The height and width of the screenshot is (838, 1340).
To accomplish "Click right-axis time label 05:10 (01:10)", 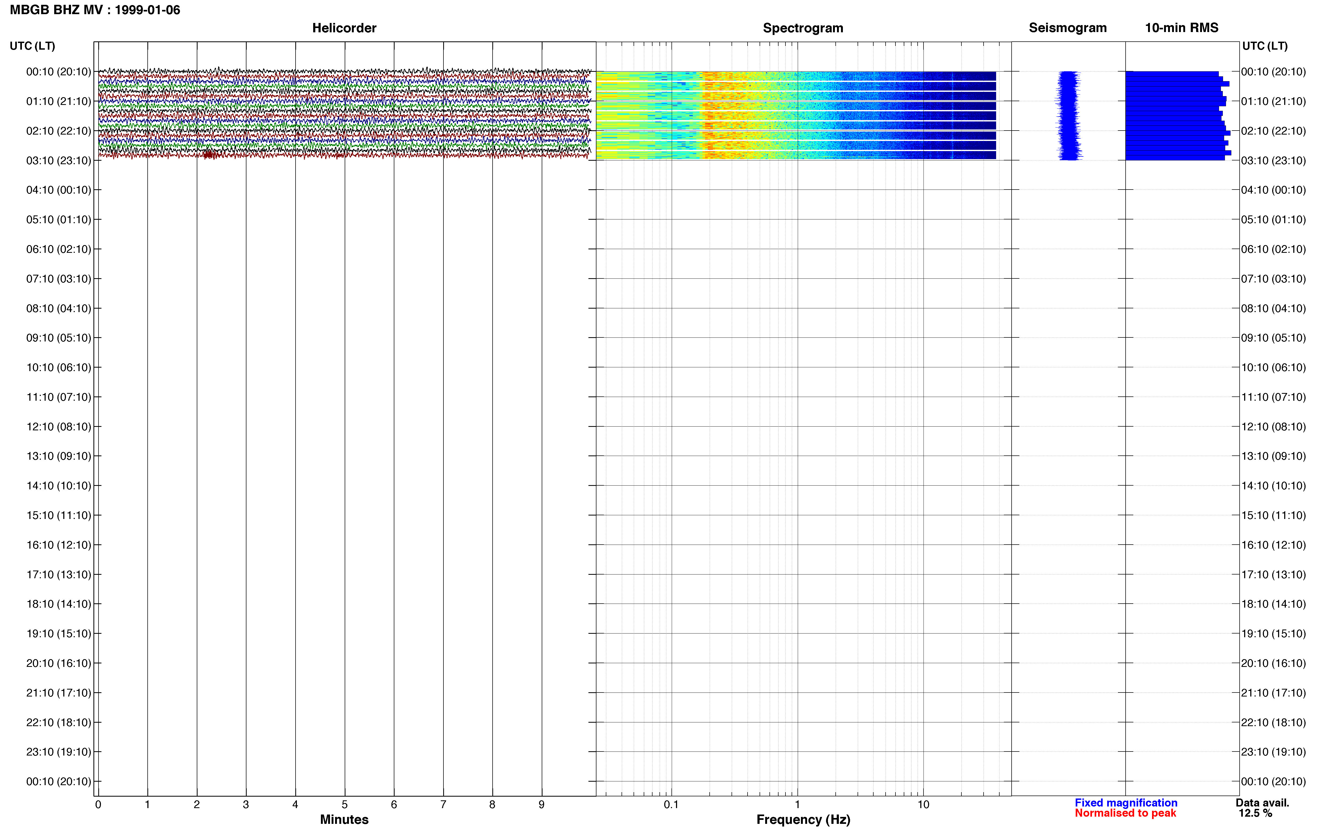I will pyautogui.click(x=1274, y=219).
